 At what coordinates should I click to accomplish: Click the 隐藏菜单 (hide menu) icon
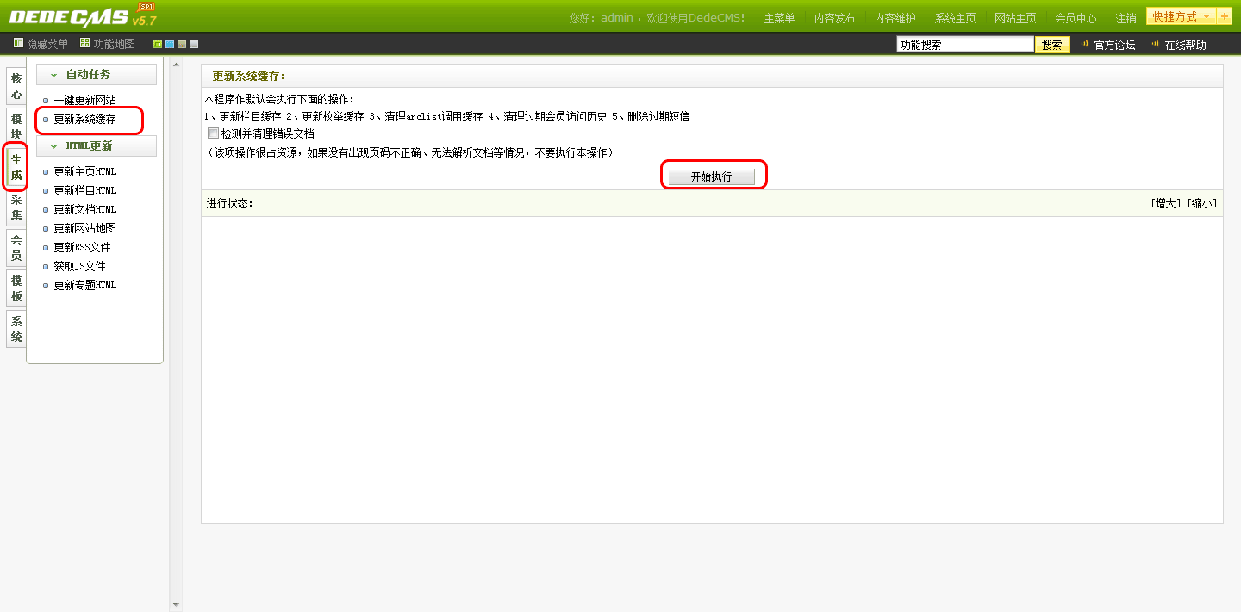pos(18,44)
